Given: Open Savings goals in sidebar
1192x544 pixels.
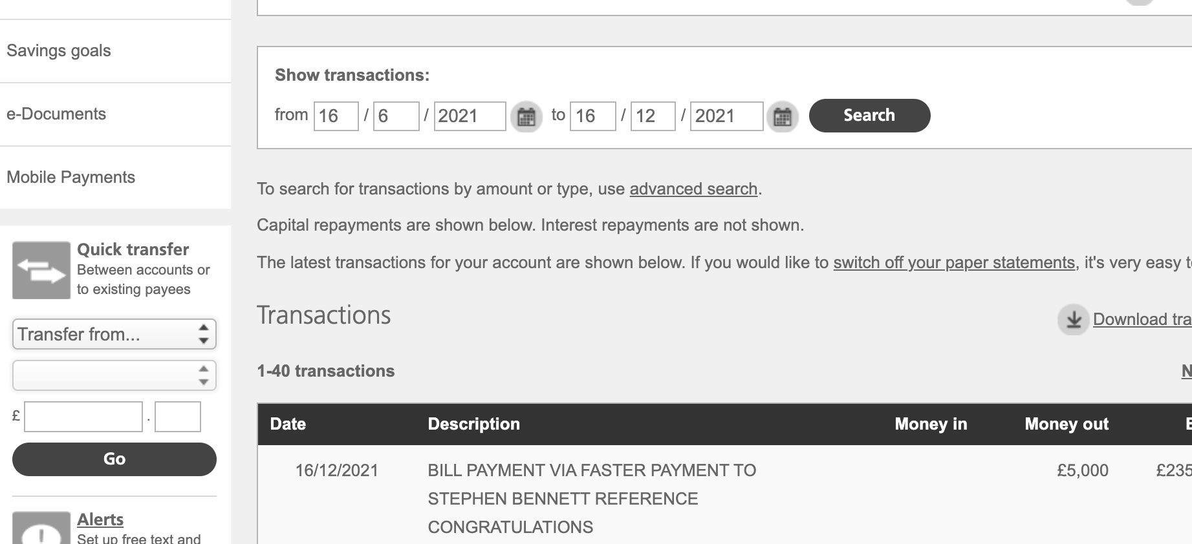Looking at the screenshot, I should 59,51.
